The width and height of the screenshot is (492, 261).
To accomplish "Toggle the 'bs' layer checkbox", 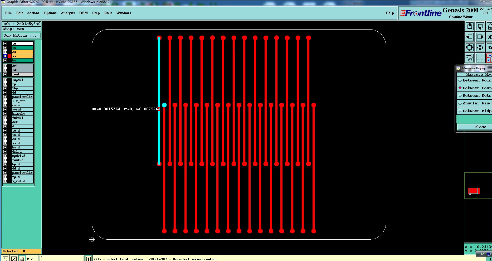I will (5, 60).
